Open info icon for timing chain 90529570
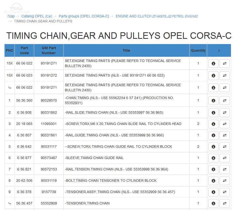 (213, 100)
